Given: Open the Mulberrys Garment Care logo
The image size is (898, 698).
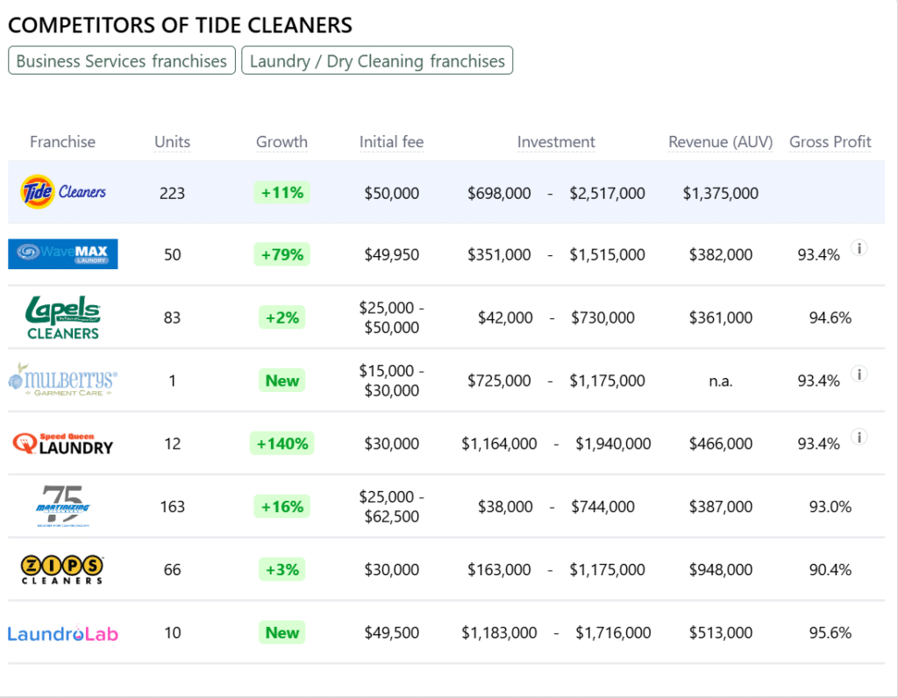Looking at the screenshot, I should (63, 380).
